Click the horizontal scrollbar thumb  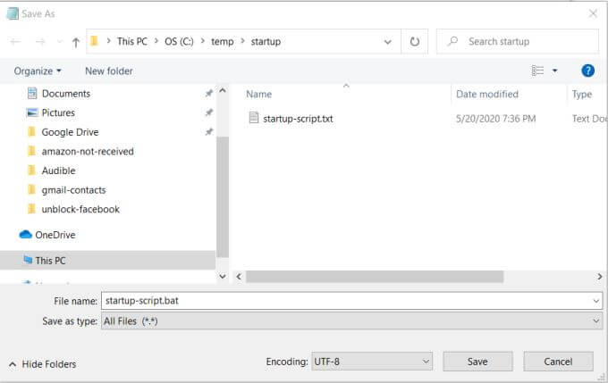pyautogui.click(x=375, y=277)
